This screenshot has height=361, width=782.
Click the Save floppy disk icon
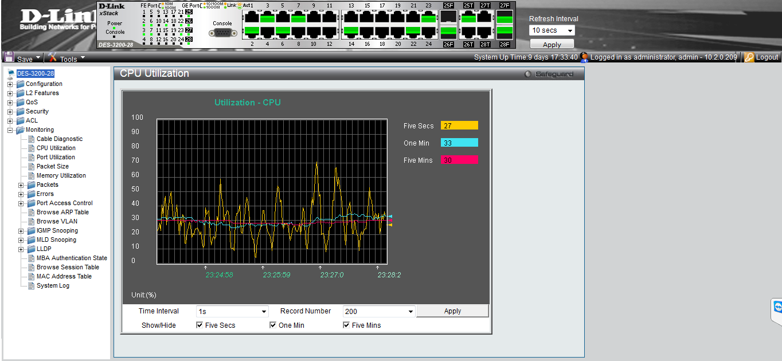point(9,57)
